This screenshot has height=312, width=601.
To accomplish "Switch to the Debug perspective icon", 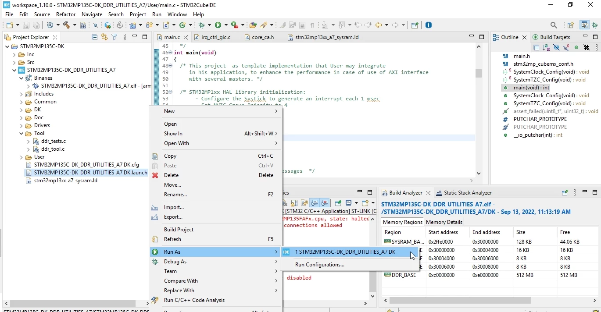I will (x=594, y=25).
